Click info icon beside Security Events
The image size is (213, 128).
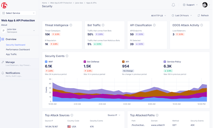[x=67, y=56]
